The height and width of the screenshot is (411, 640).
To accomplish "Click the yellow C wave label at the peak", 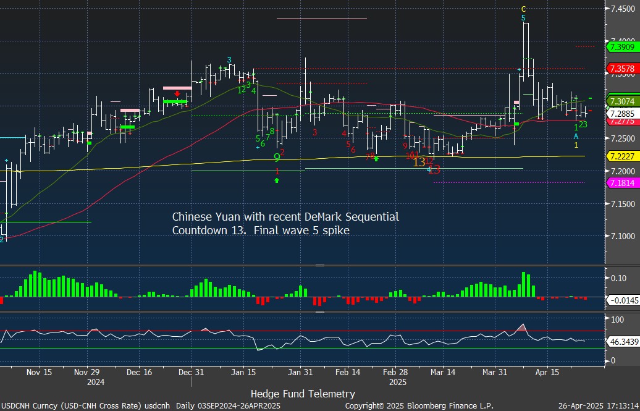I will 524,9.
